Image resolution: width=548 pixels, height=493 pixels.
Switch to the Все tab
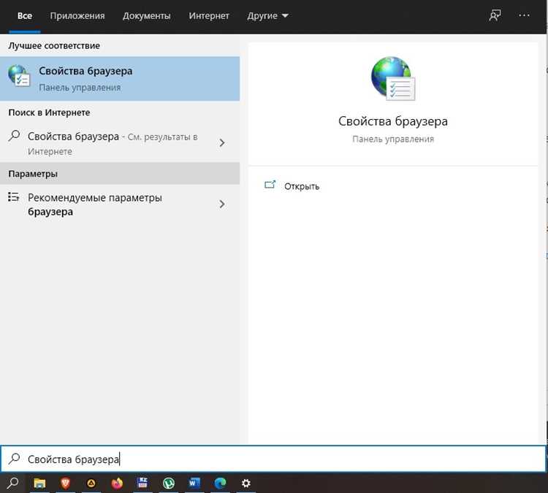tap(24, 16)
